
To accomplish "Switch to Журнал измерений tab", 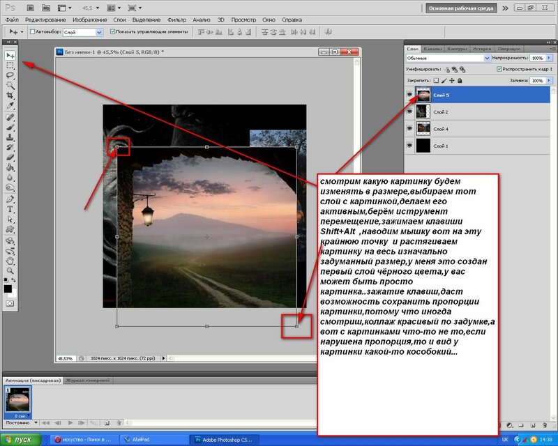I will (x=88, y=380).
